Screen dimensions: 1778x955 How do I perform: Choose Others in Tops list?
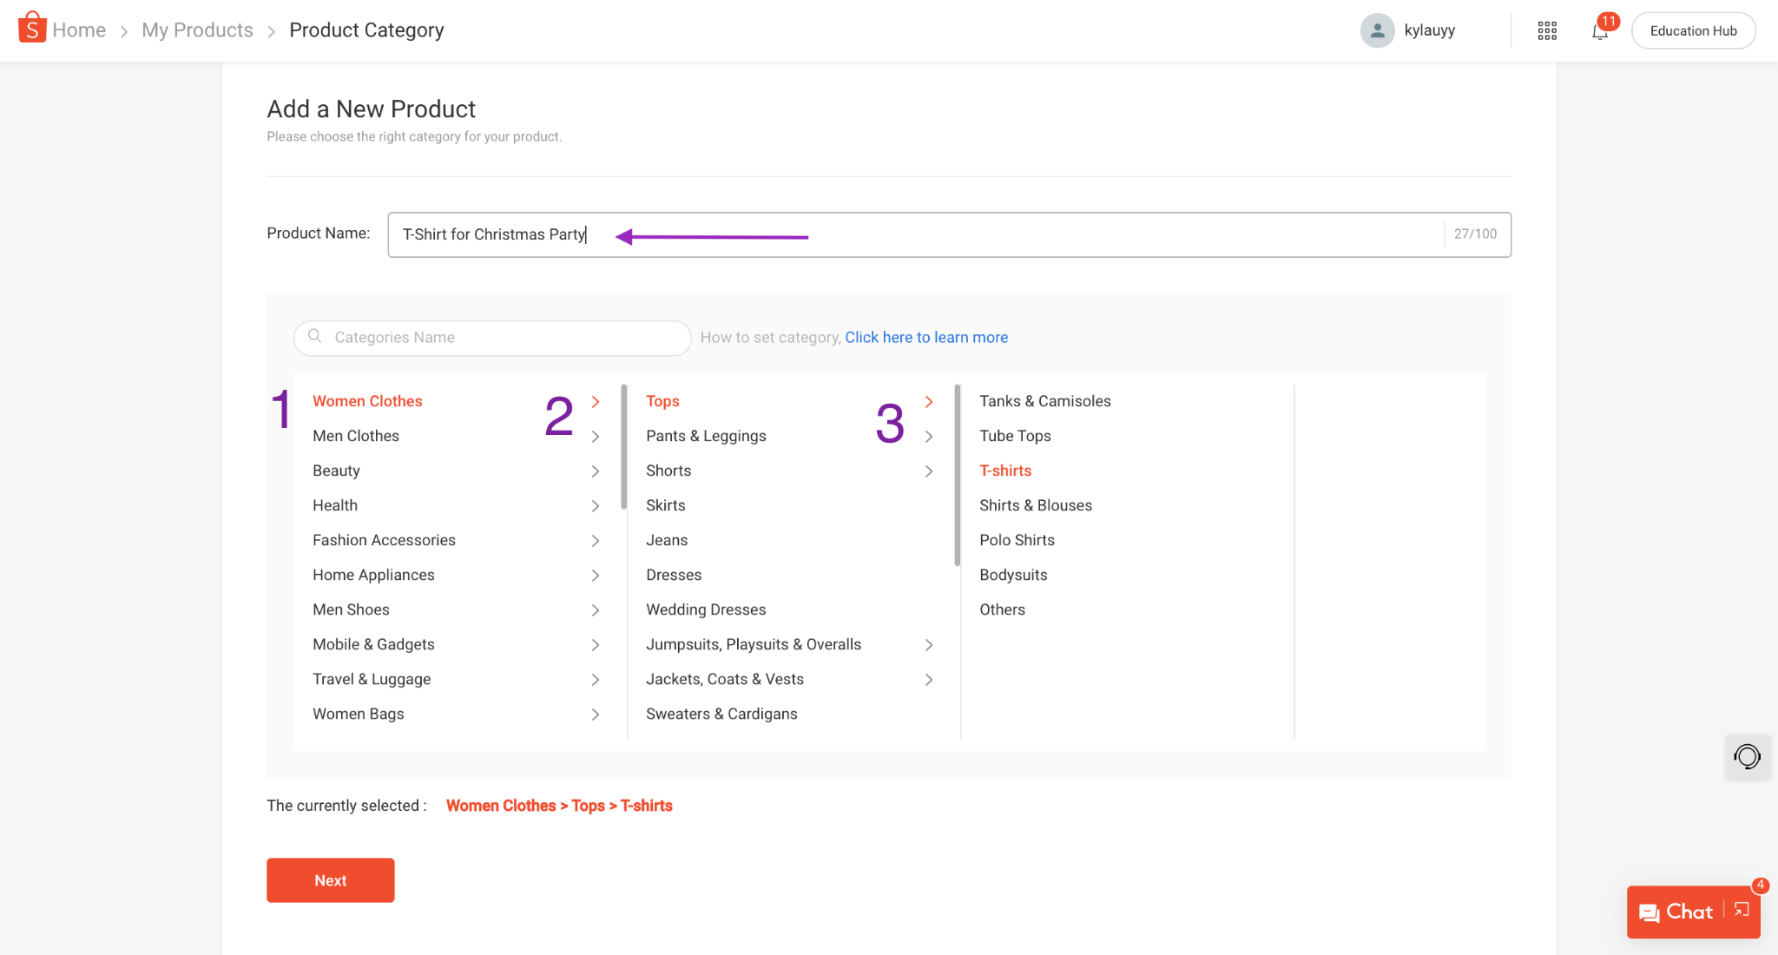1002,609
